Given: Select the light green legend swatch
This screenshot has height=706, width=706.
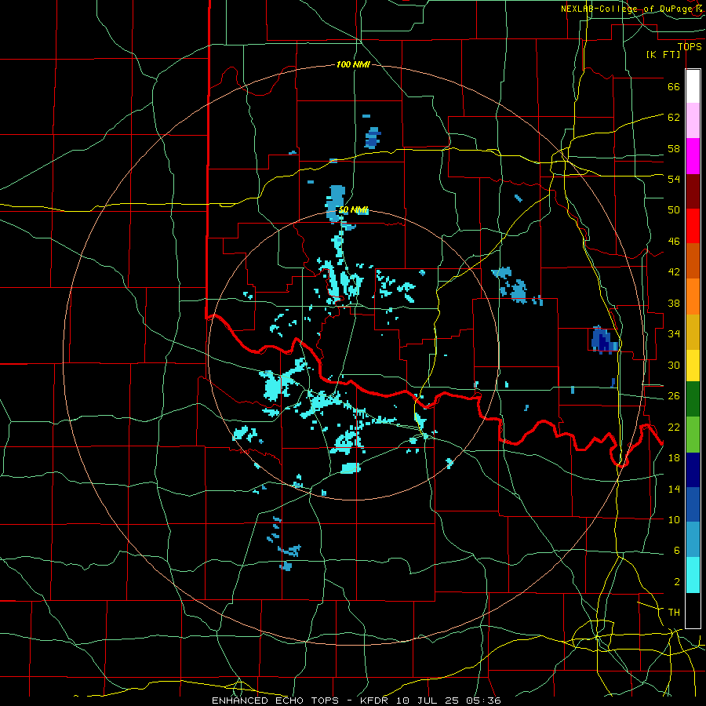Looking at the screenshot, I should (x=693, y=435).
